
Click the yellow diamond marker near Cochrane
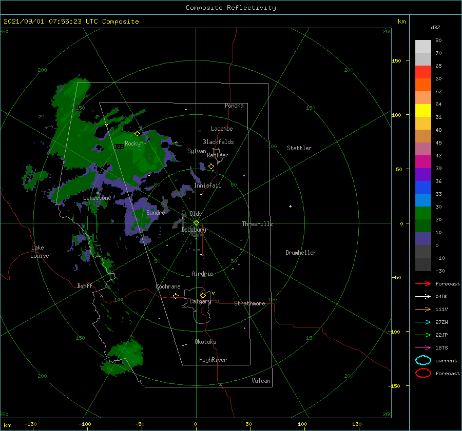point(176,296)
